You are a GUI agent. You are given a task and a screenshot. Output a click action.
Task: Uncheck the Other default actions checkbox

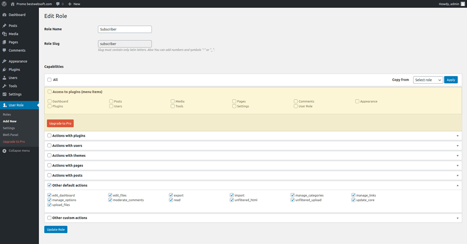coord(50,185)
